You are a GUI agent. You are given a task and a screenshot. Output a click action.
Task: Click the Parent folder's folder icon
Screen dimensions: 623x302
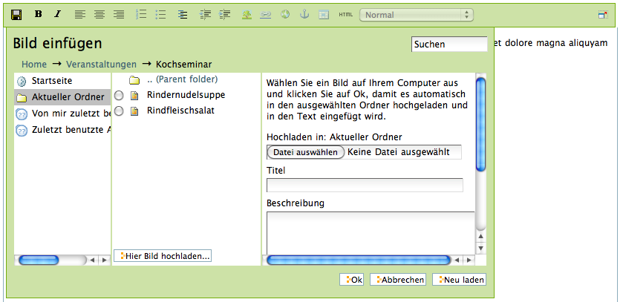point(134,80)
